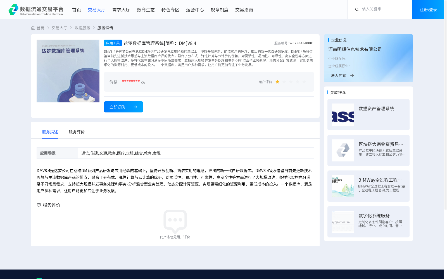Click the 应用工具 badge icon

pos(113,43)
